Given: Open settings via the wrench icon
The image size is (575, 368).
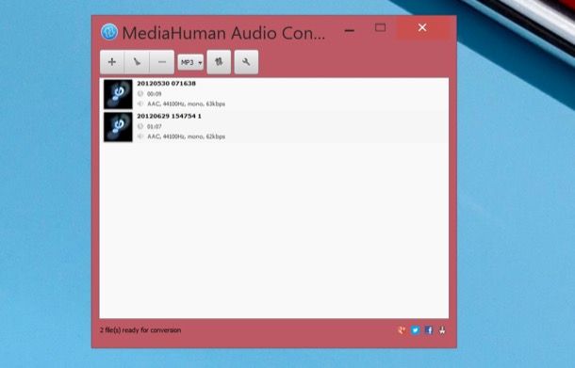Looking at the screenshot, I should click(x=246, y=62).
